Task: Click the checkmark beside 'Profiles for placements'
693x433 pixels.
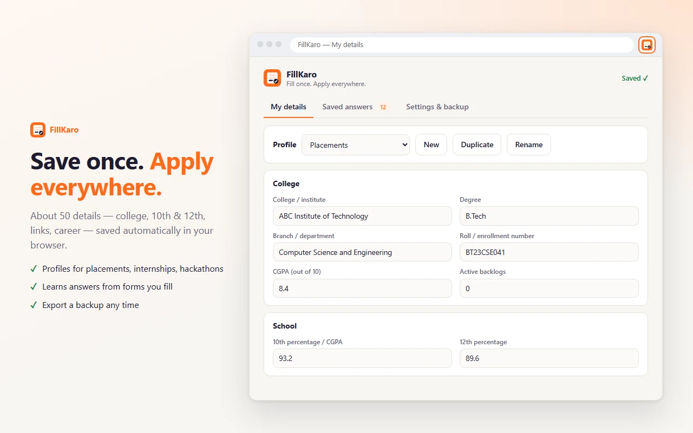Action: pyautogui.click(x=34, y=268)
